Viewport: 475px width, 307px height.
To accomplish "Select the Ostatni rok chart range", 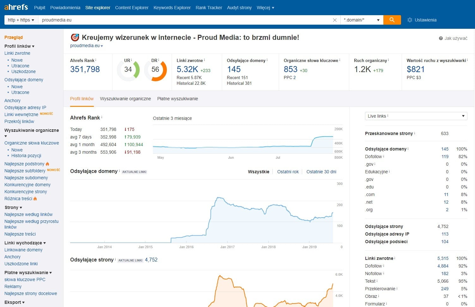I will tap(288, 172).
